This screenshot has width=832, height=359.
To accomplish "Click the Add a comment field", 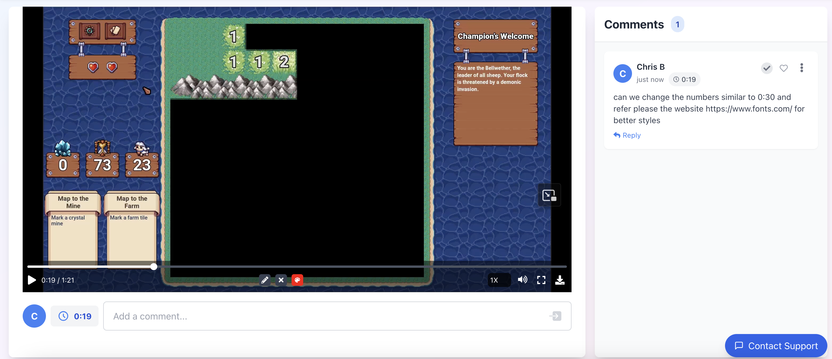I will coord(326,316).
